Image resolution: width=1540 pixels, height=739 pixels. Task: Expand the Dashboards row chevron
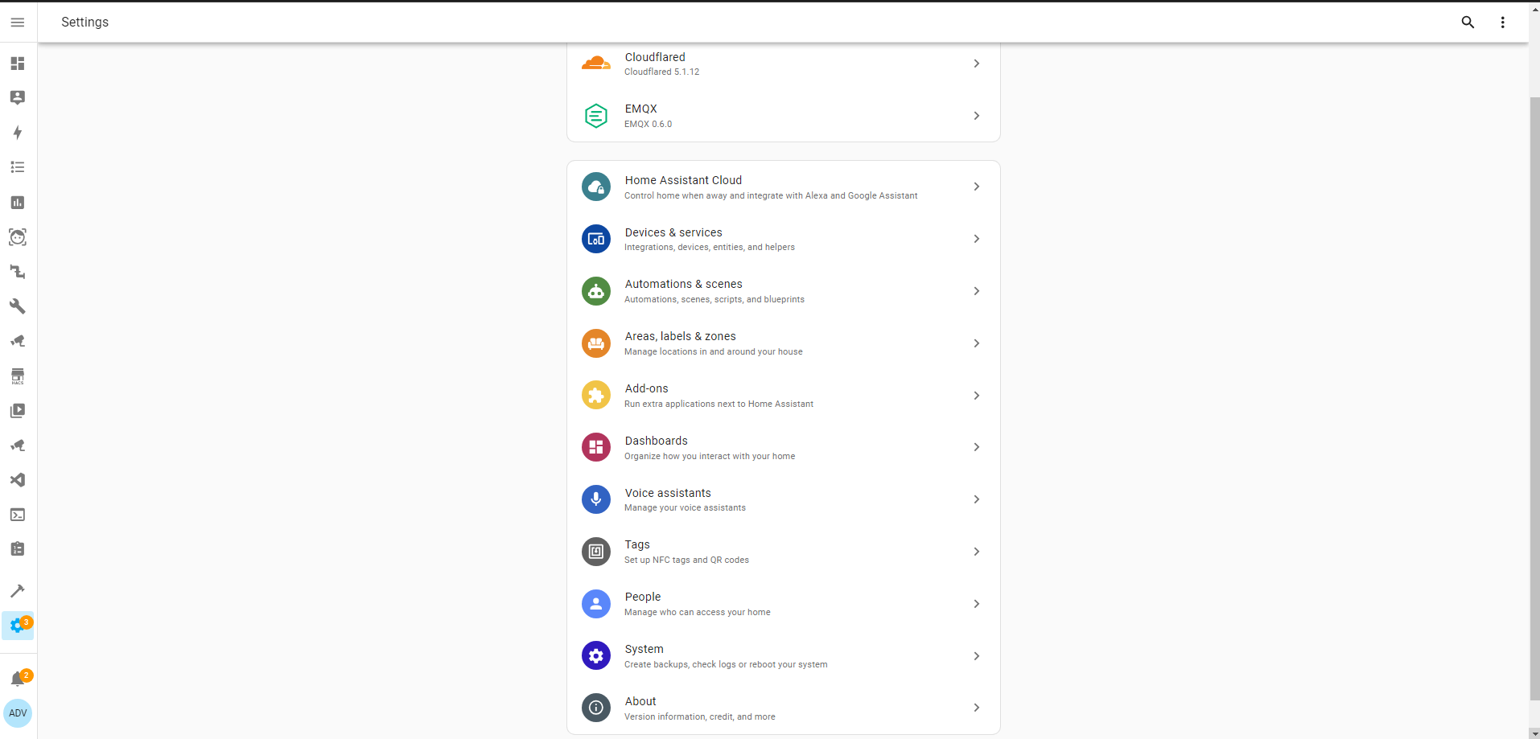[976, 447]
